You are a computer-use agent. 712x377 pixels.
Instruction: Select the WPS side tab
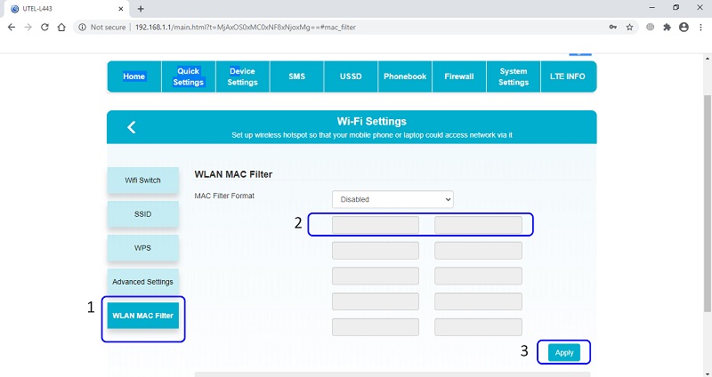[x=143, y=248]
